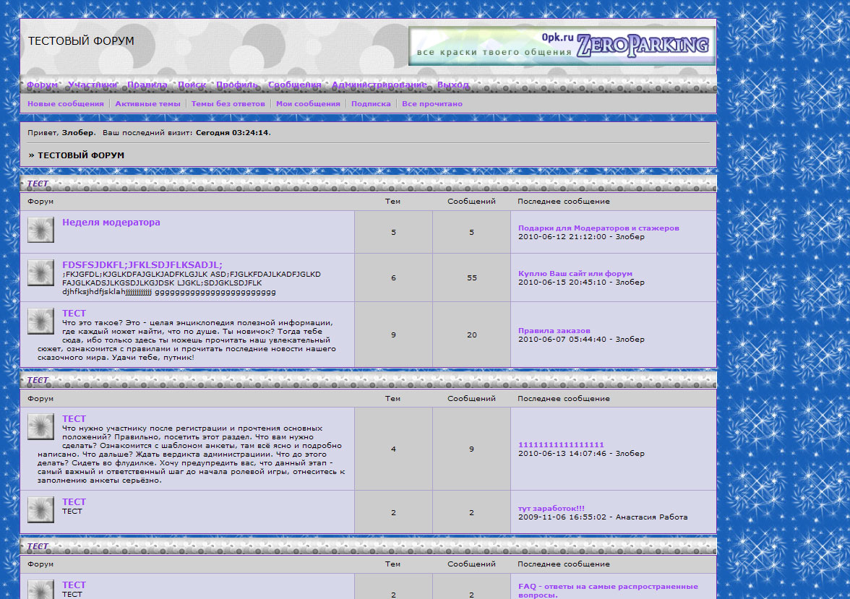Viewport: 850px width, 599px height.
Task: Open the Неделя модератора forum
Action: 111,223
